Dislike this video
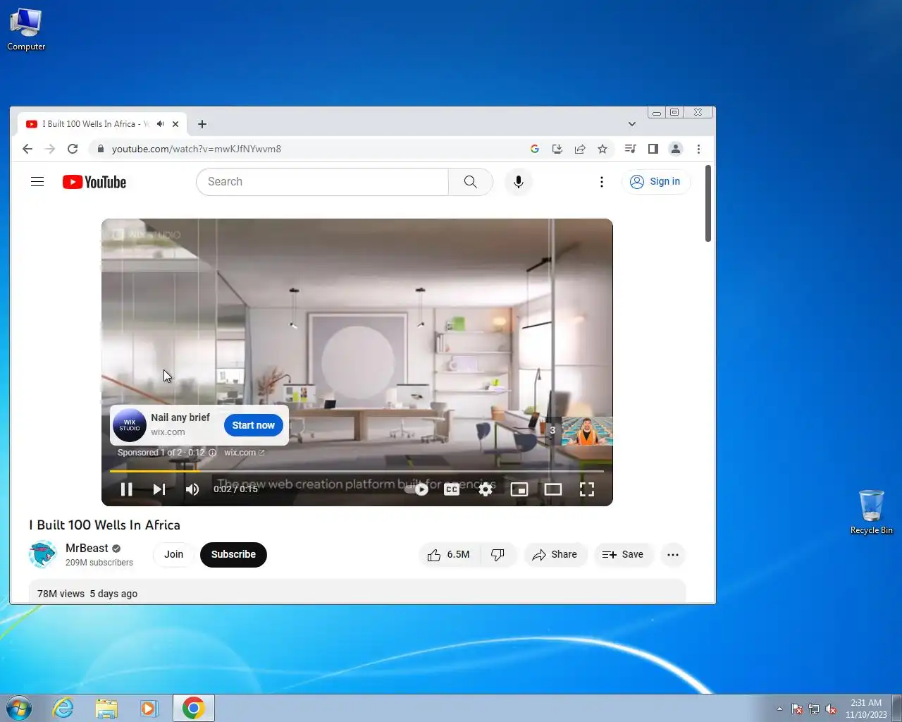902x722 pixels. 498,555
